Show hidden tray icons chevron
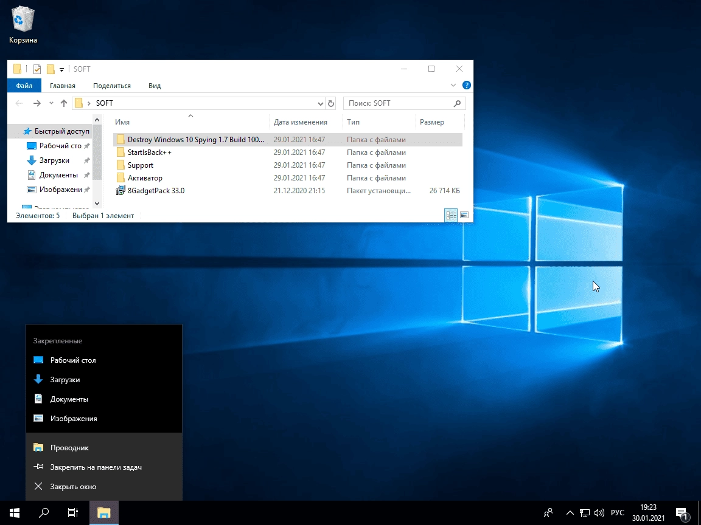The width and height of the screenshot is (701, 525). pyautogui.click(x=570, y=513)
